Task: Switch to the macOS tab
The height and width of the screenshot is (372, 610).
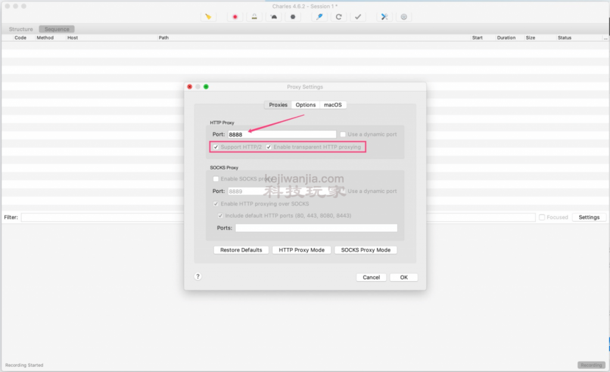Action: point(333,105)
